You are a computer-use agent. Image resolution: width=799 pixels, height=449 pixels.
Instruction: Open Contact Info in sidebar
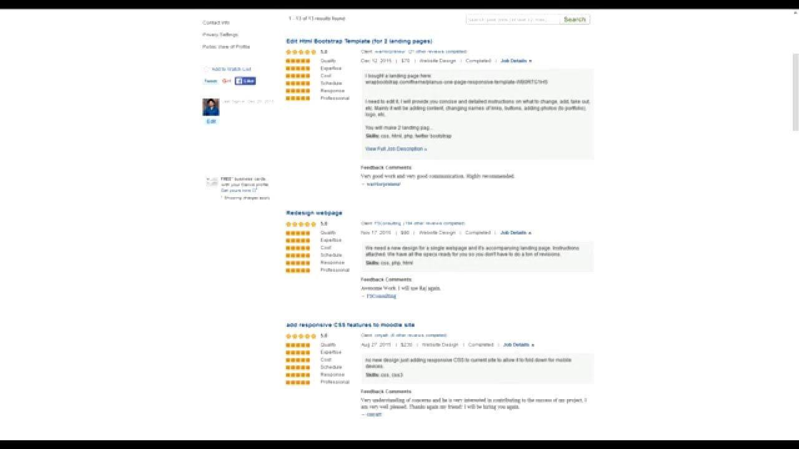[216, 23]
